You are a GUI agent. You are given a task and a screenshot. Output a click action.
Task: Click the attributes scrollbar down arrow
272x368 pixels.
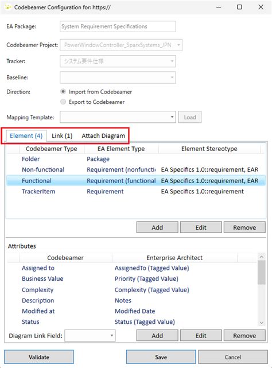tap(262, 323)
